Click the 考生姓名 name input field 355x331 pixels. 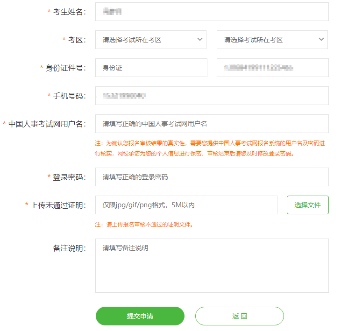point(212,12)
